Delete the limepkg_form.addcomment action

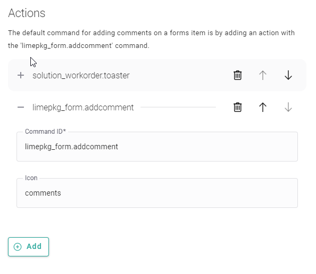click(237, 107)
